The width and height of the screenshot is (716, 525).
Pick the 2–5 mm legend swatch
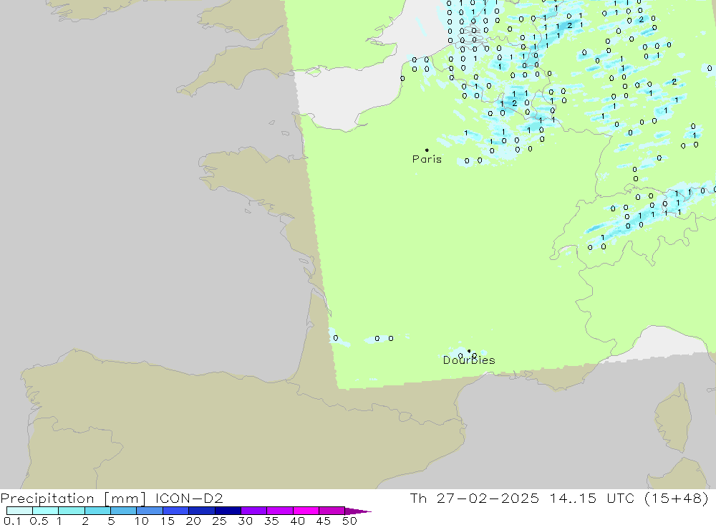tap(97, 511)
